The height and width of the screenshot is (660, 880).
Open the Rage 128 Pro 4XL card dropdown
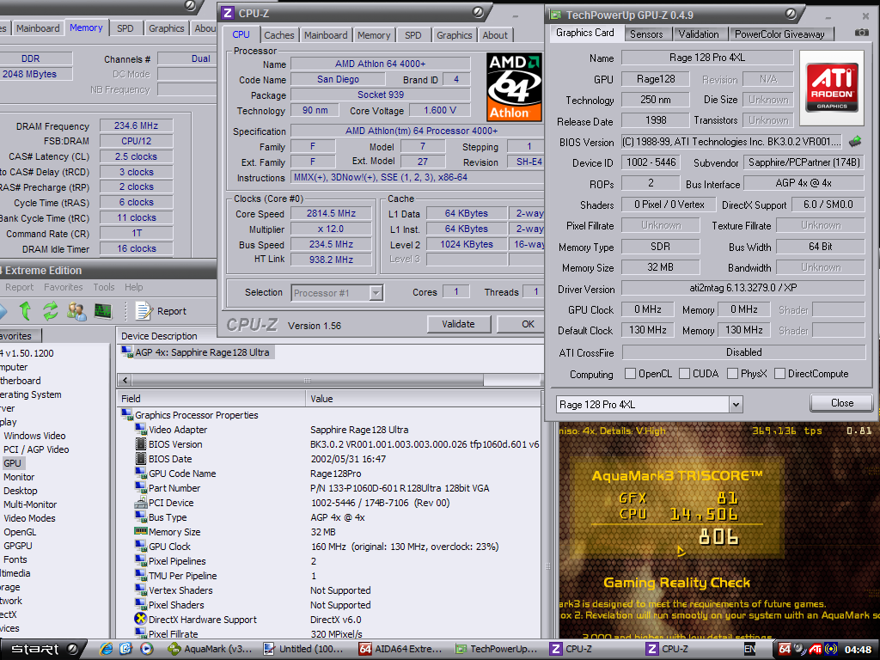click(x=736, y=404)
